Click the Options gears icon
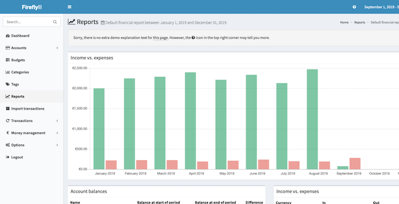399x204 pixels. (x=7, y=145)
